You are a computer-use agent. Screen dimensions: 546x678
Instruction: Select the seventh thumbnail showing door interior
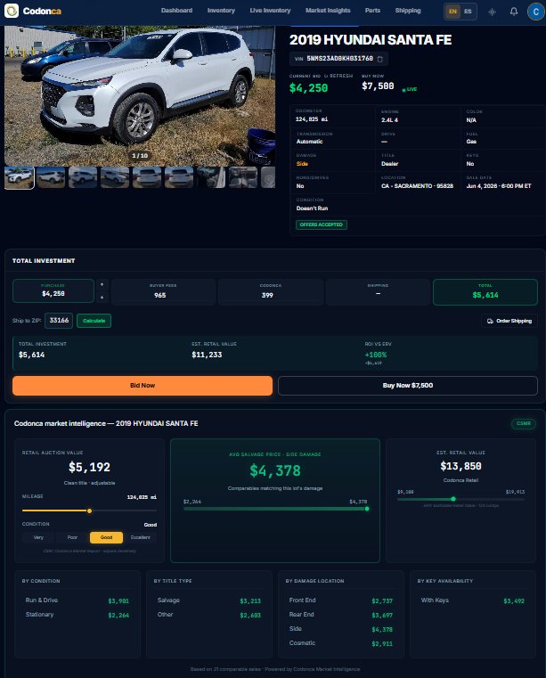click(x=211, y=177)
